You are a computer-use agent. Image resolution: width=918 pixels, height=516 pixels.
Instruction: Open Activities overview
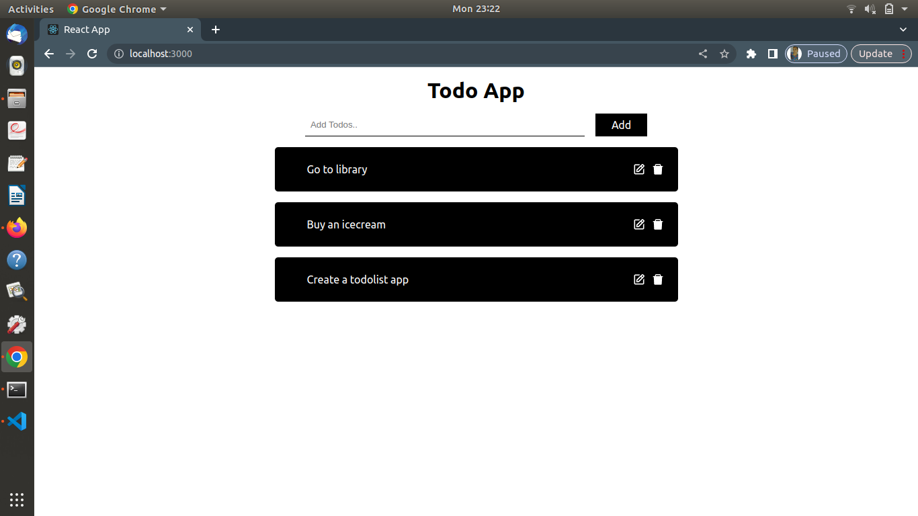[30, 9]
